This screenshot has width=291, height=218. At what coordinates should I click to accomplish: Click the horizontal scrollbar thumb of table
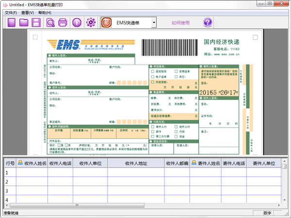[x=77, y=205]
